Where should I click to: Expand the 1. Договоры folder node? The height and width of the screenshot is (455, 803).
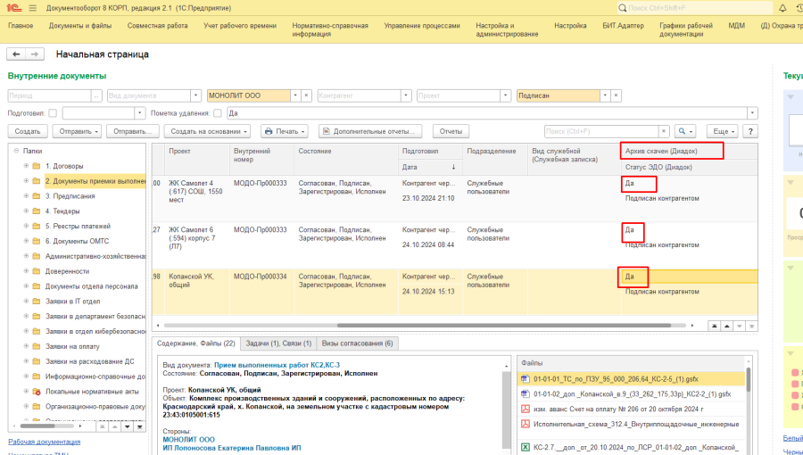[x=26, y=166]
